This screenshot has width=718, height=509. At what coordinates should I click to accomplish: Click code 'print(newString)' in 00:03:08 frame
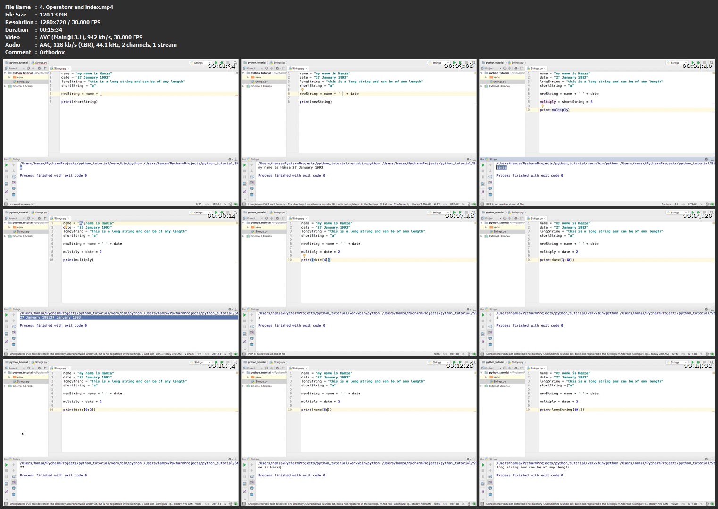pos(316,102)
